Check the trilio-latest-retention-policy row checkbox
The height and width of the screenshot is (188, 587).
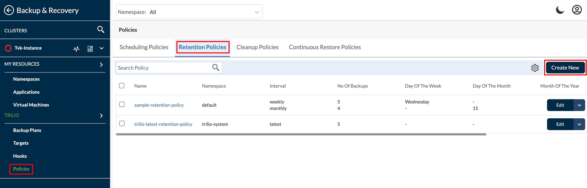pyautogui.click(x=122, y=124)
